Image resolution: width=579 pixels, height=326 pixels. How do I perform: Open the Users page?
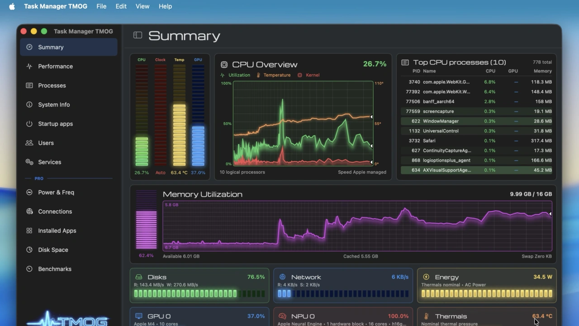tap(69, 143)
